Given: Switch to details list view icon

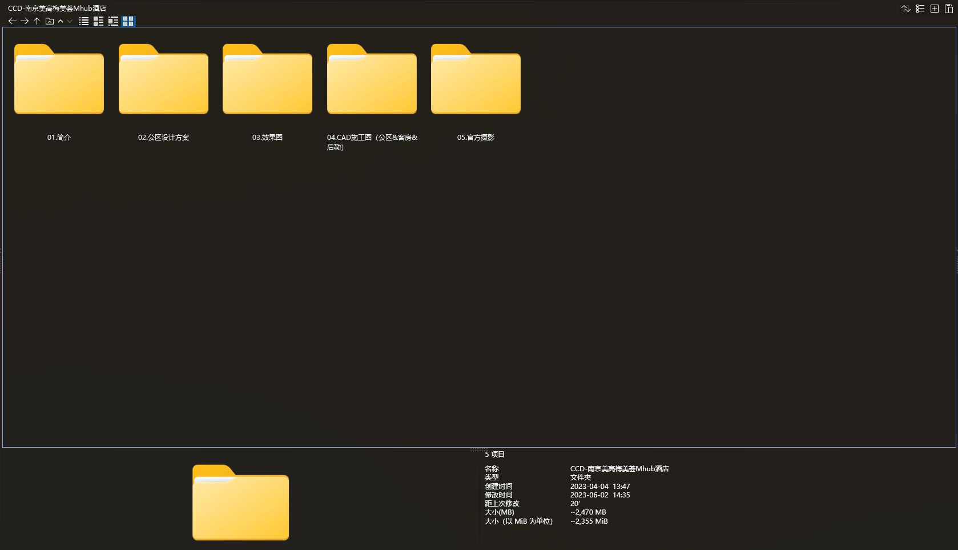Looking at the screenshot, I should 98,21.
